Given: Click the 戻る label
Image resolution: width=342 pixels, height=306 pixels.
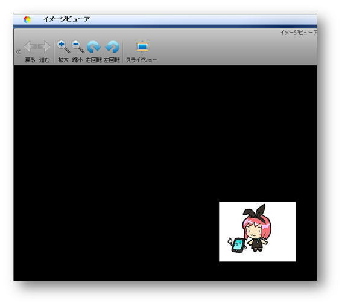Looking at the screenshot, I should tap(30, 60).
